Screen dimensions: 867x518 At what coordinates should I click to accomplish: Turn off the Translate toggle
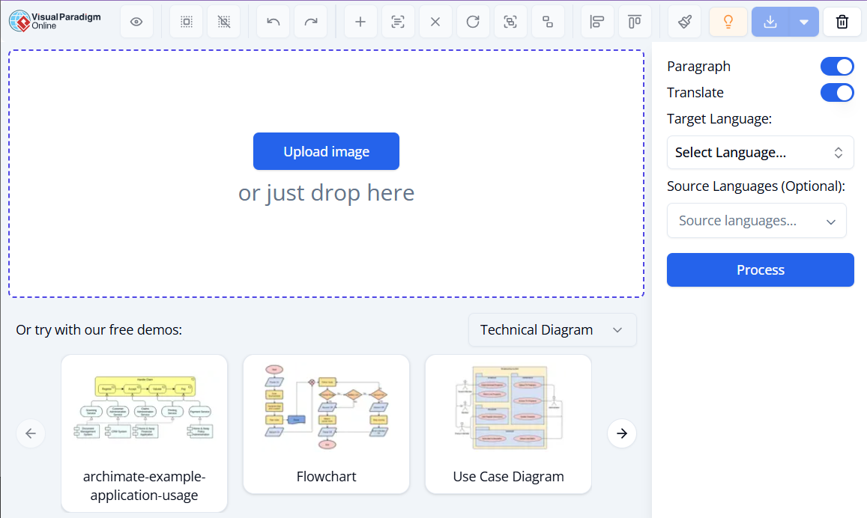point(837,92)
